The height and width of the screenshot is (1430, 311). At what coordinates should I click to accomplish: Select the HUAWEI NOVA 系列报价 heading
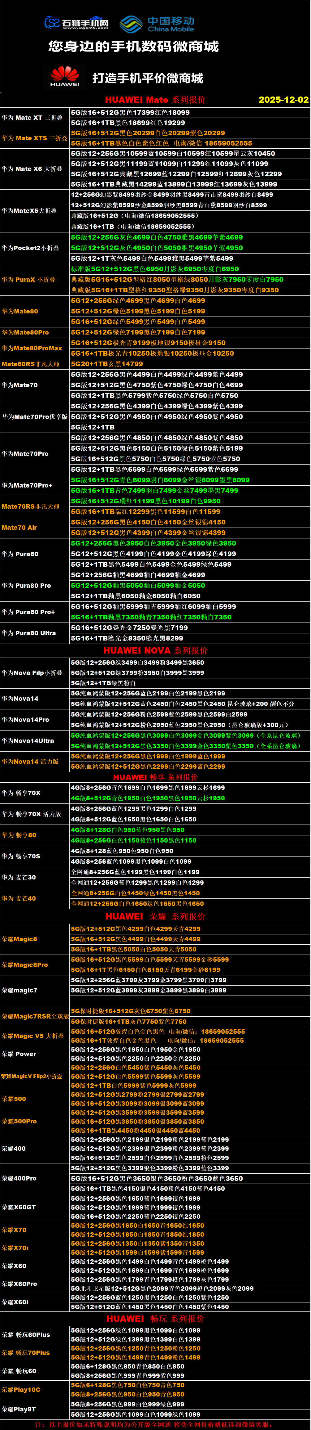coord(155,650)
